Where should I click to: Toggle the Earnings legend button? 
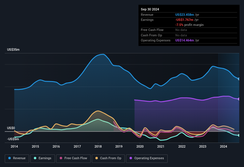point(42,158)
